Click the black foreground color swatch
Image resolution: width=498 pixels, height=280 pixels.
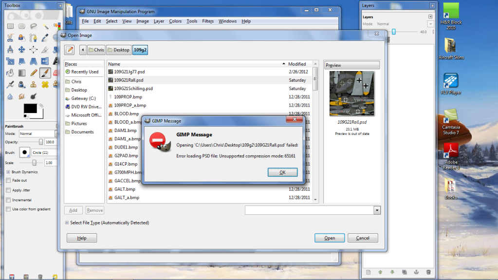pos(30,109)
